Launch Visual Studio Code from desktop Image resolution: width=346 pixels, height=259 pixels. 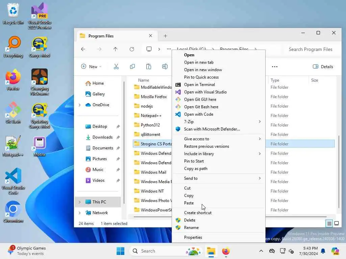(13, 181)
